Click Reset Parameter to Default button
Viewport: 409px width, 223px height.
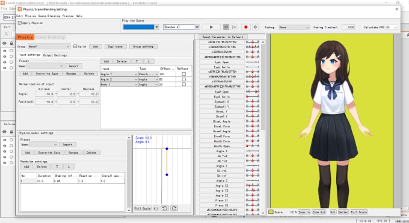coord(223,37)
